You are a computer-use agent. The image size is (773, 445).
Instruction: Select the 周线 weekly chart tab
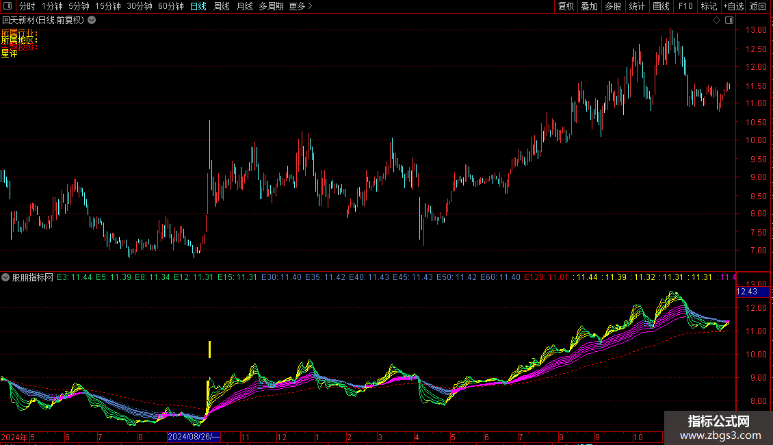tap(222, 6)
